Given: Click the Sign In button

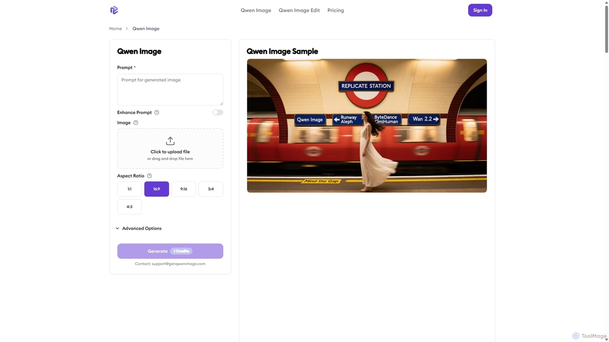Looking at the screenshot, I should pyautogui.click(x=480, y=10).
